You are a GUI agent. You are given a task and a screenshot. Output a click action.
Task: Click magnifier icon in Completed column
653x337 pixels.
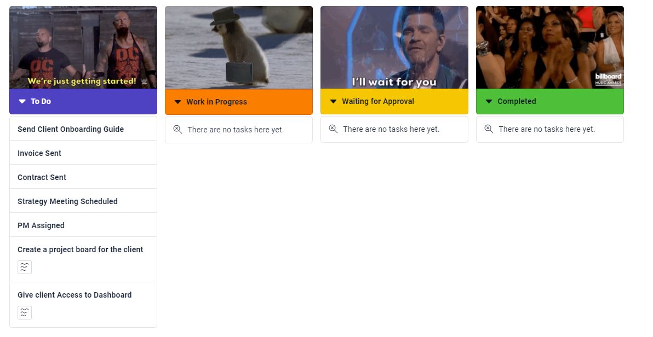click(489, 129)
